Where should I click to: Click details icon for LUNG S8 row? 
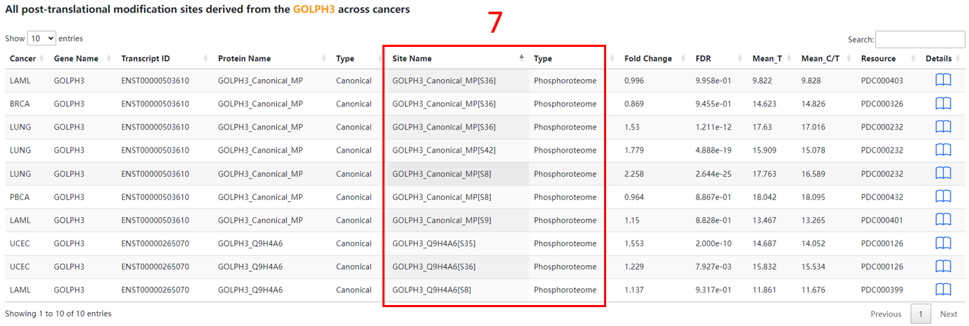pos(943,173)
